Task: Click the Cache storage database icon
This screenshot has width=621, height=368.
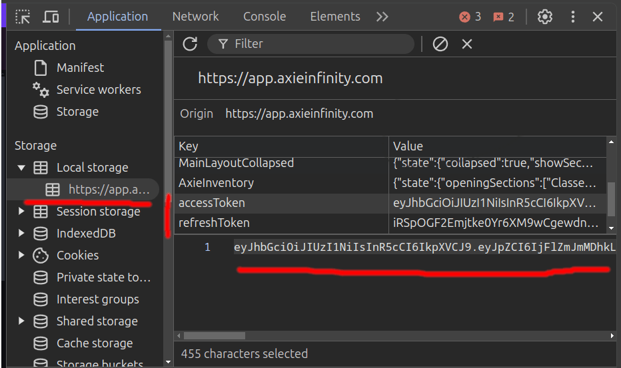Action: (x=41, y=343)
